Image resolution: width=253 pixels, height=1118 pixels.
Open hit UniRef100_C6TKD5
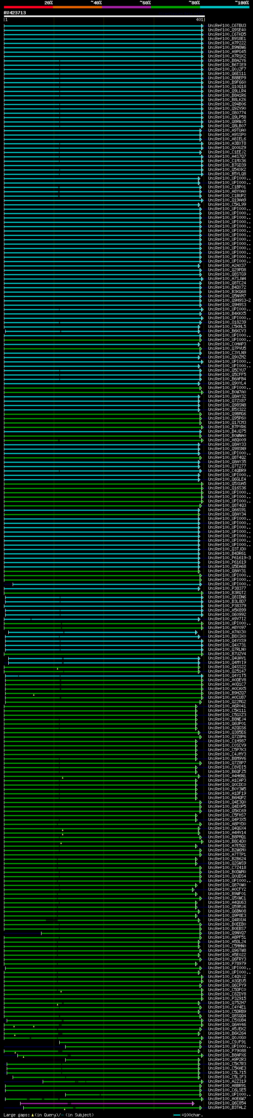[x=227, y=34]
